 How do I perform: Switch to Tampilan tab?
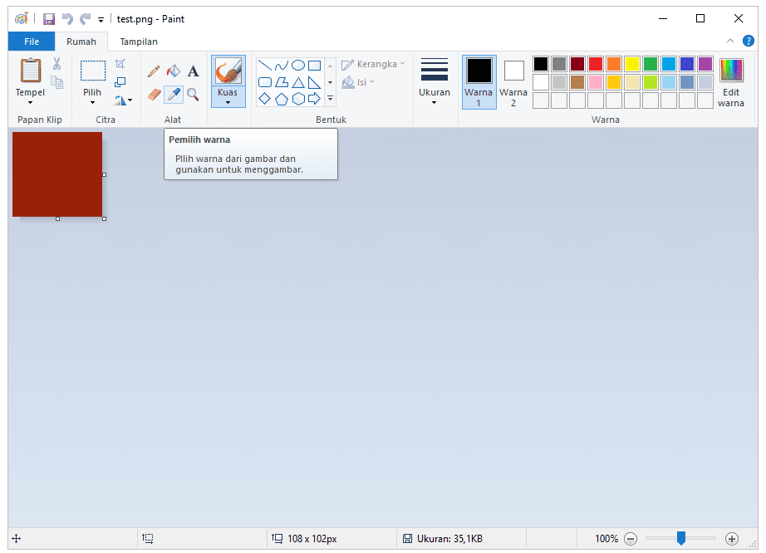139,42
